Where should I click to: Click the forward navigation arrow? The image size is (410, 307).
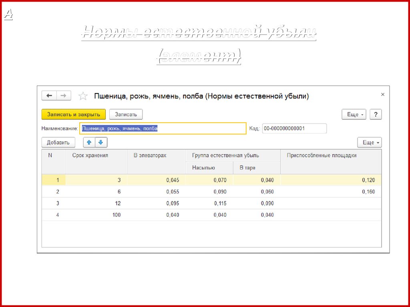coord(64,96)
